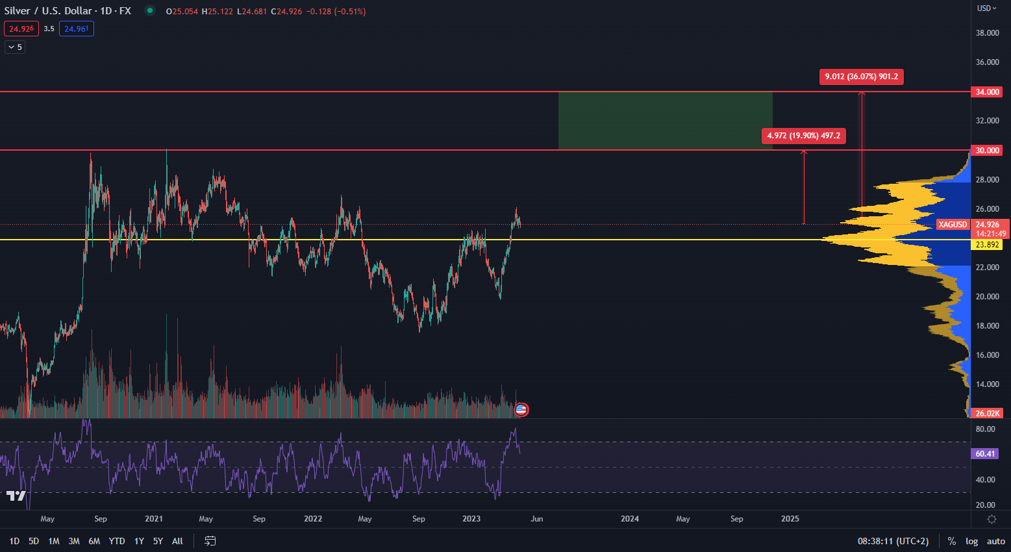Select the YTD time range
The height and width of the screenshot is (552, 1011).
(x=117, y=541)
